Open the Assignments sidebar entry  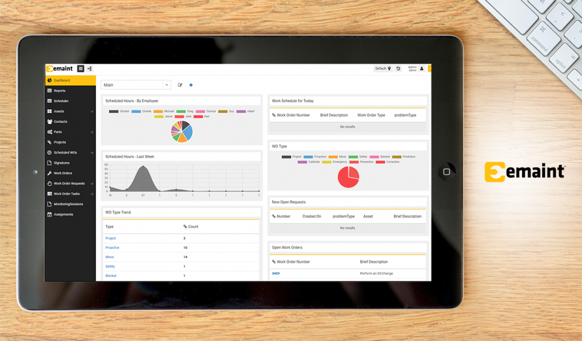click(x=64, y=214)
